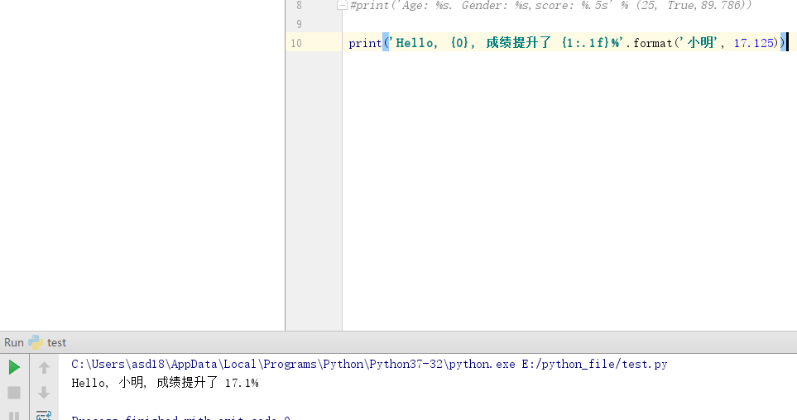
Task: Click the down stack trace arrow
Action: [44, 393]
